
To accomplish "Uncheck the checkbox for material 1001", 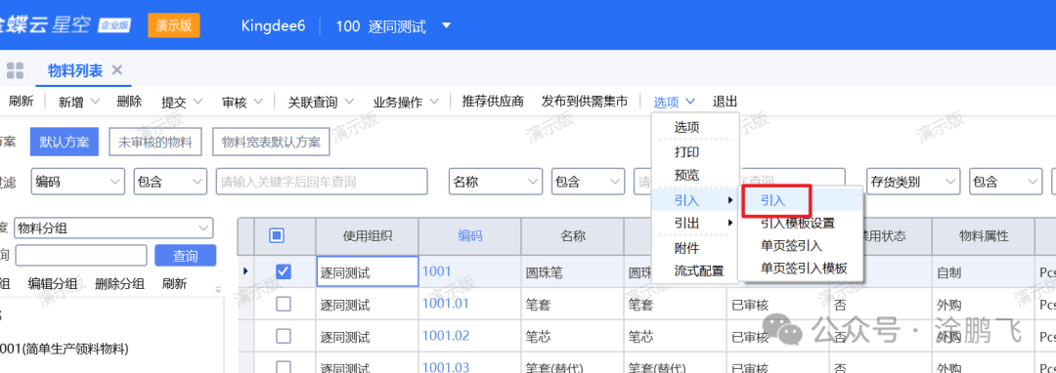I will click(x=284, y=270).
